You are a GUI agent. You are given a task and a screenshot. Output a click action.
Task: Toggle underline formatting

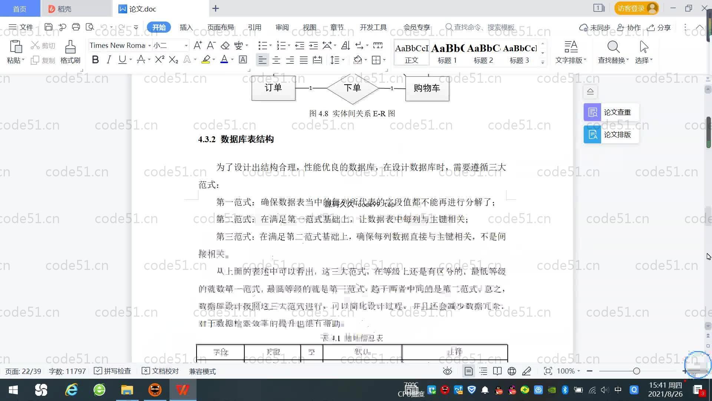click(x=122, y=60)
